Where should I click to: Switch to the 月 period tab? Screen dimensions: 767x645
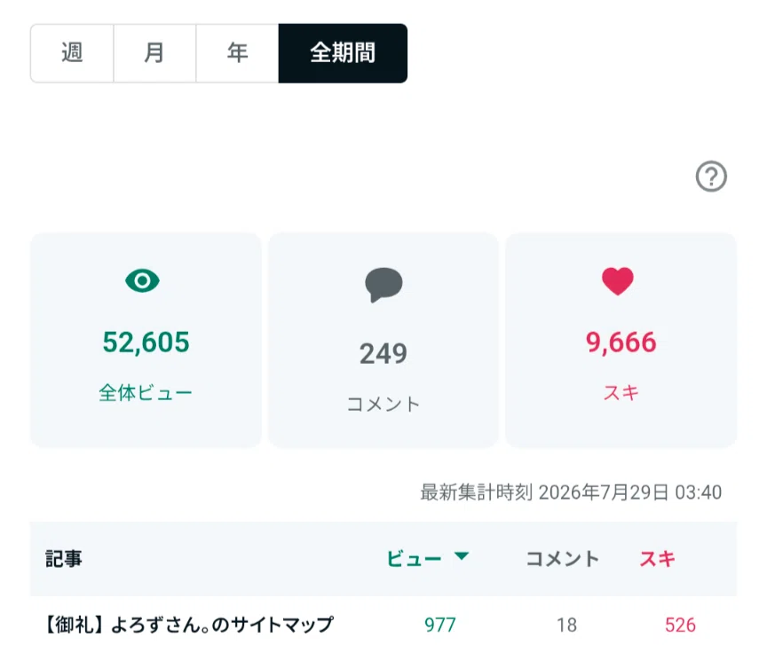point(154,53)
